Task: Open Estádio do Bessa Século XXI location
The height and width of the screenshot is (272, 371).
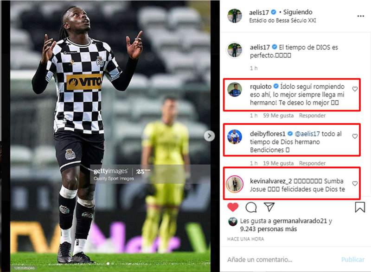Action: point(282,20)
